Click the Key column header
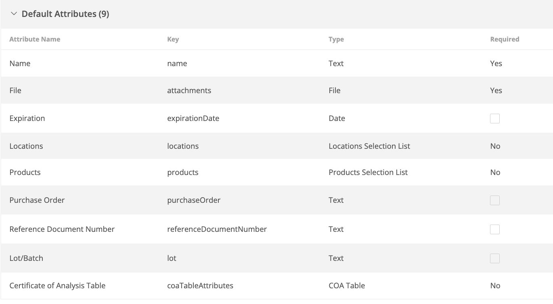This screenshot has width=553, height=304. (x=173, y=39)
